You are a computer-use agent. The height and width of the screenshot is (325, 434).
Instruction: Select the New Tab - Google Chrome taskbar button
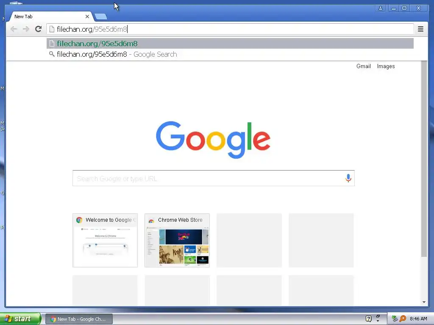point(79,319)
